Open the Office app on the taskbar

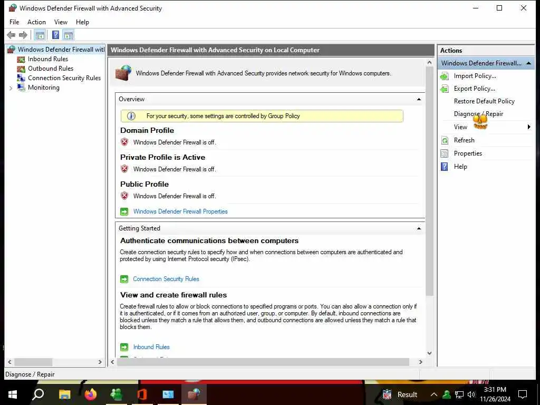pyautogui.click(x=142, y=394)
